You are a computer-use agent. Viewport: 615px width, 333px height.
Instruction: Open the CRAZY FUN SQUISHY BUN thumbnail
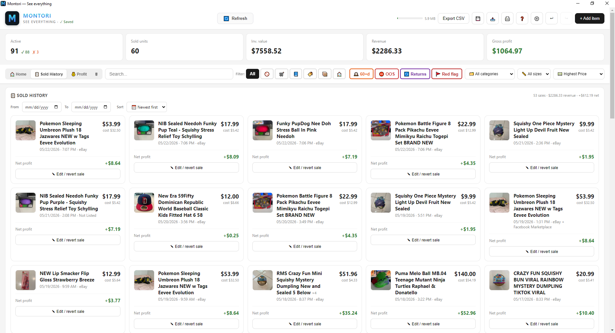pyautogui.click(x=499, y=280)
